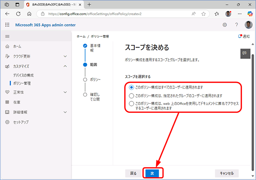The image size is (256, 180).
Task: Click Microsoft 365 Apps admin center title
Action: [x=45, y=25]
